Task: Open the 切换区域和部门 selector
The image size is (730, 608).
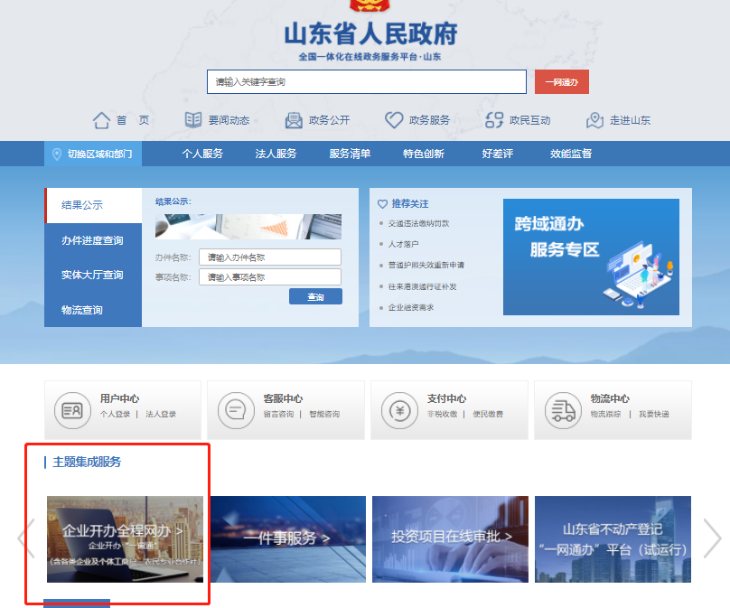Action: (93, 154)
